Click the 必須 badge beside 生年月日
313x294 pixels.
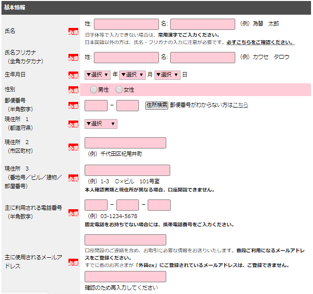pyautogui.click(x=73, y=75)
